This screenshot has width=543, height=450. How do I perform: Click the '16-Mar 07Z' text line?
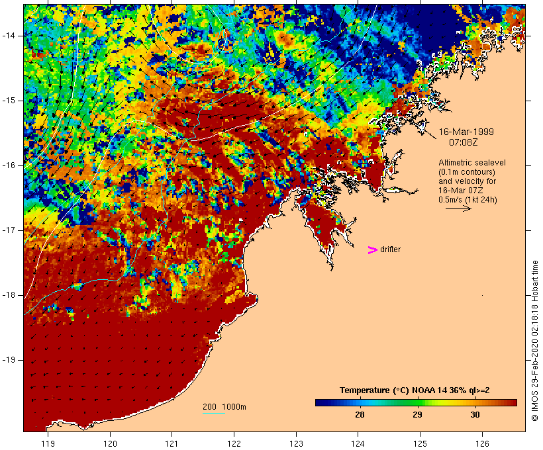(461, 191)
